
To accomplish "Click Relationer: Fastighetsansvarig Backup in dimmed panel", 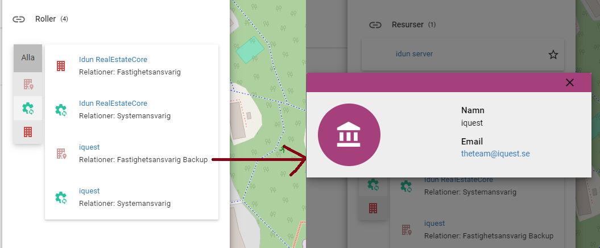I will pyautogui.click(x=489, y=236).
